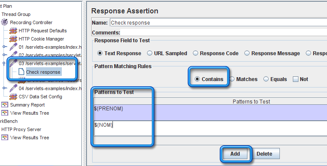The image size is (327, 166).
Task: Expand the 02 /servlets-examples/servlet node handle
Action: 4,55
